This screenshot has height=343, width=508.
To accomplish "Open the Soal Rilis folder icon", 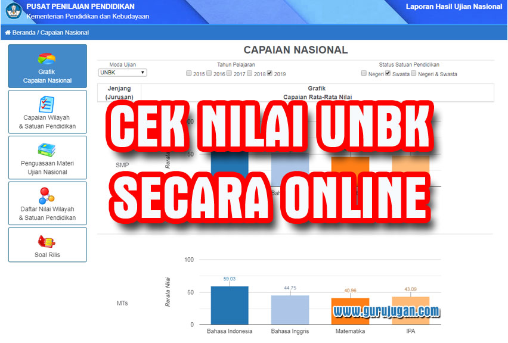I will point(47,241).
